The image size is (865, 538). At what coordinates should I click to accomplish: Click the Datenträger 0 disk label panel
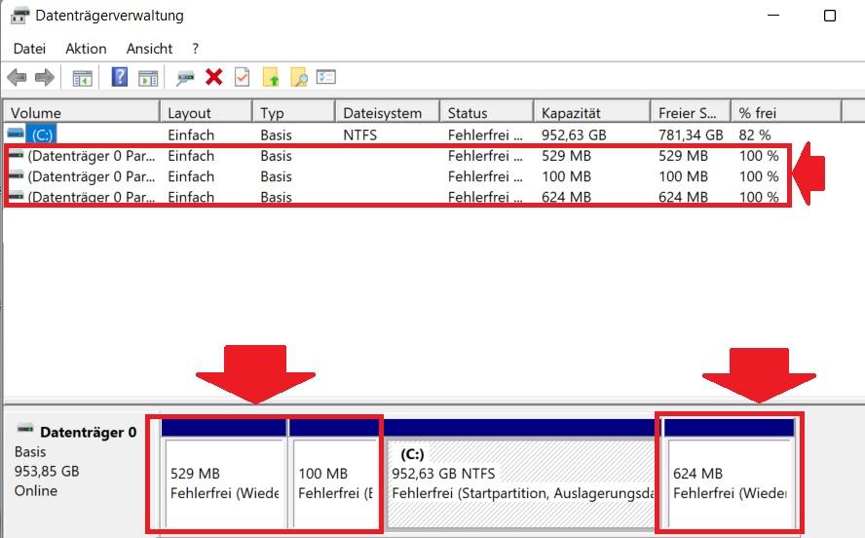point(81,472)
